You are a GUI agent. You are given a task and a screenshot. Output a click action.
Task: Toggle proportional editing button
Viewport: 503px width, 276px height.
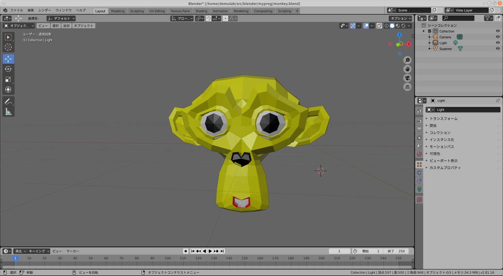pos(225,18)
